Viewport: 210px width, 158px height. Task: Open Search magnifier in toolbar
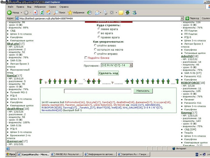(56, 13)
